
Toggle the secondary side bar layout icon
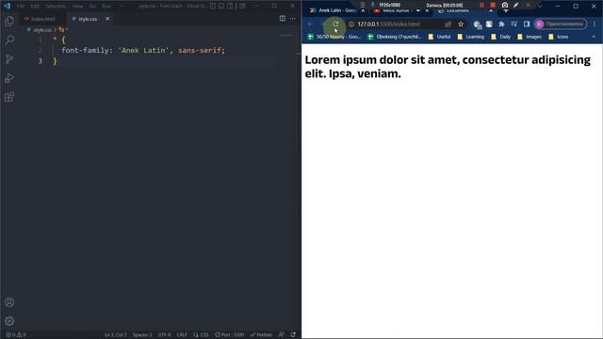coord(230,6)
